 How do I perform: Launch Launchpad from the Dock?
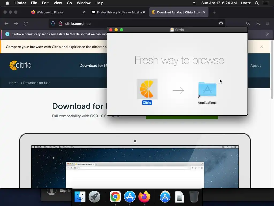94,197
